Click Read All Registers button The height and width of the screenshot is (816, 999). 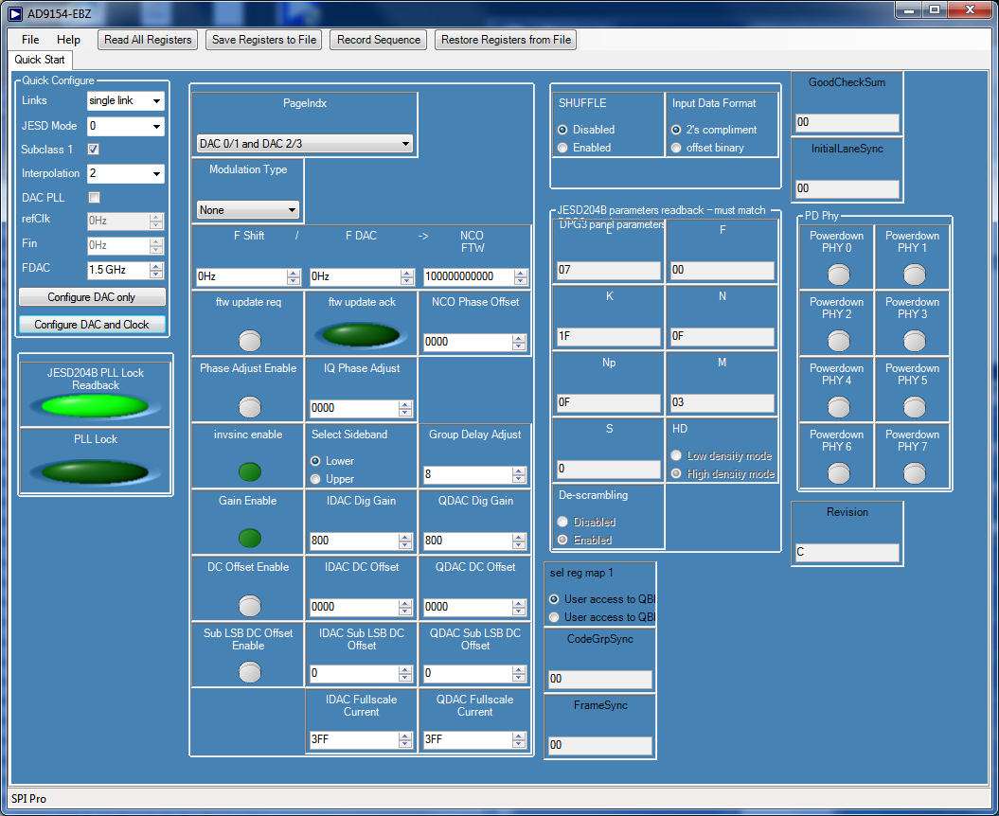click(148, 40)
